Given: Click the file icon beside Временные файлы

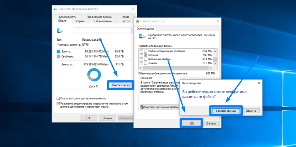Looking at the screenshot, I should tap(145, 59).
